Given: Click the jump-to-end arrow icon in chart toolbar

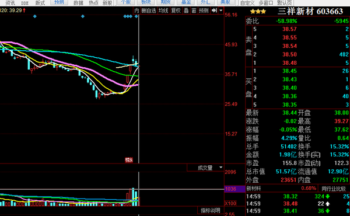Looking at the screenshot, I should pos(214,11).
